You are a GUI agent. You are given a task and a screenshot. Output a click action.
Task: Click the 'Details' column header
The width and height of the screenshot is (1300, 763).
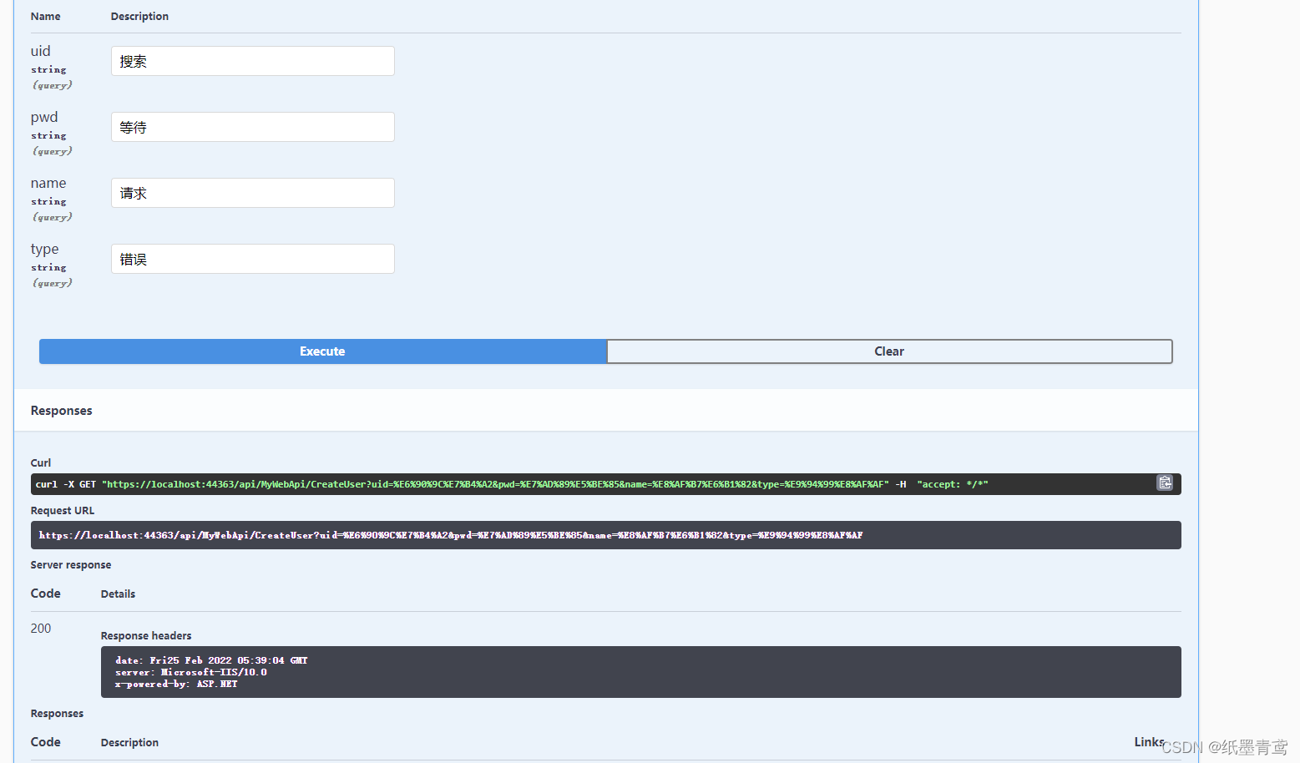click(118, 594)
